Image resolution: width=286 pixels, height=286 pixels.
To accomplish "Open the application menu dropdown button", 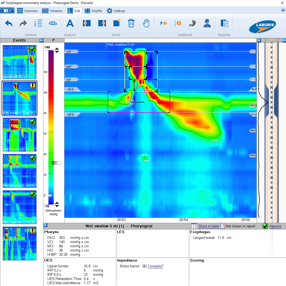I will tap(7, 11).
